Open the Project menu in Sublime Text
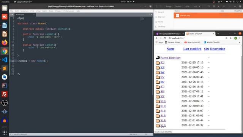243x137 pixels. 58,11
